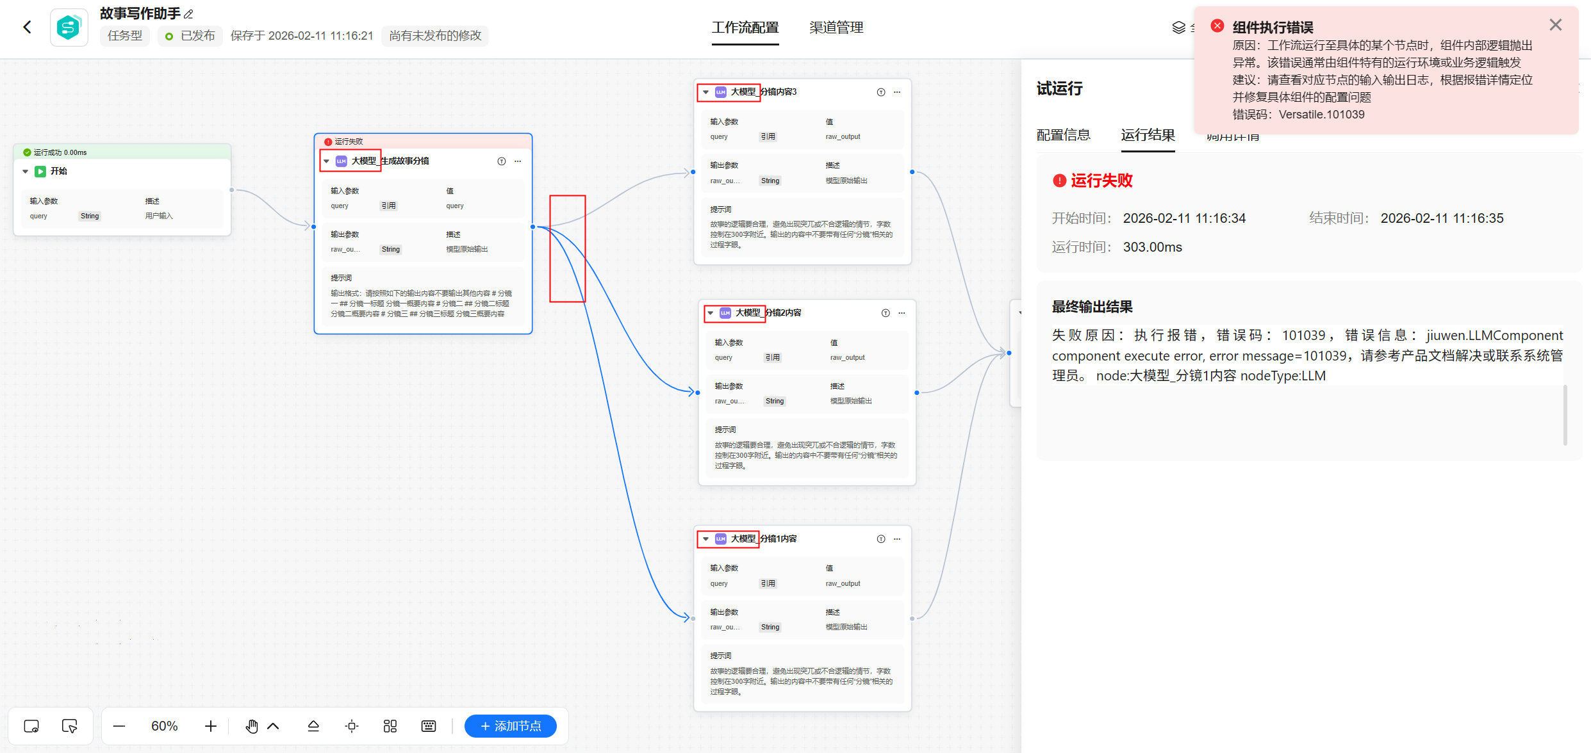1591x753 pixels.
Task: Click the auto-layout grid icon
Action: point(390,726)
